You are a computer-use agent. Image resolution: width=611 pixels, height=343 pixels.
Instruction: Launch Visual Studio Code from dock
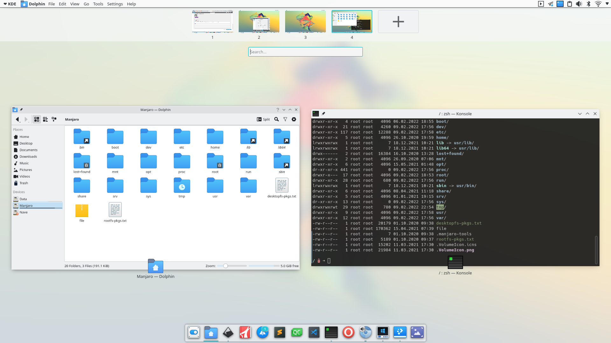pyautogui.click(x=314, y=332)
